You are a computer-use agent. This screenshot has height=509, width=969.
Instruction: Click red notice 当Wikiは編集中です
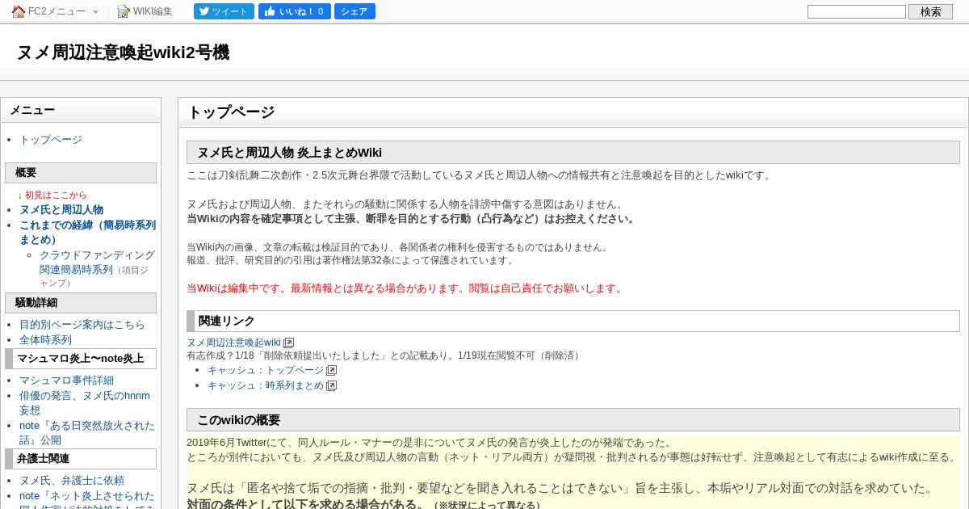(x=406, y=288)
